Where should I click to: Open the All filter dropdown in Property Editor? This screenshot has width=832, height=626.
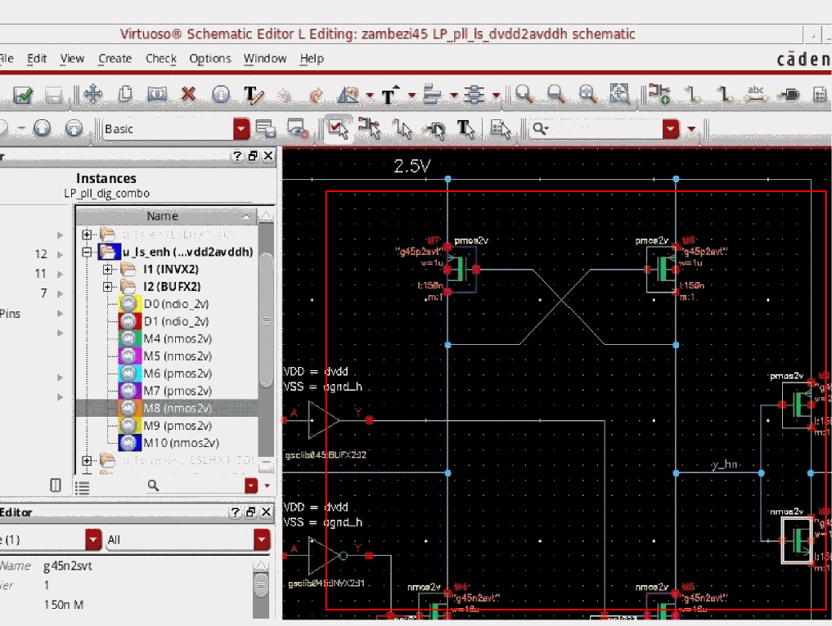click(x=262, y=539)
